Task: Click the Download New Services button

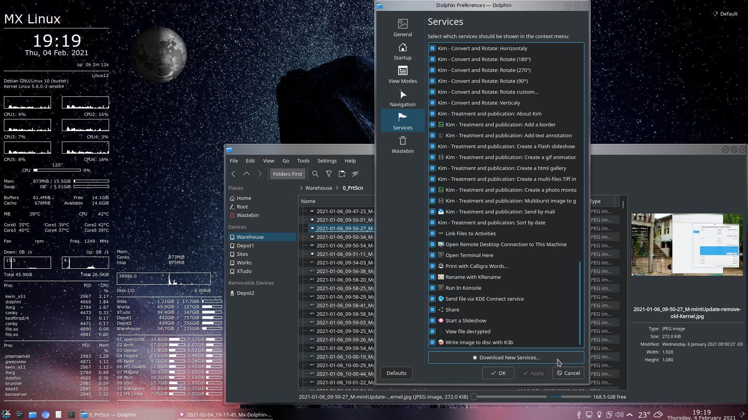Action: [x=506, y=357]
